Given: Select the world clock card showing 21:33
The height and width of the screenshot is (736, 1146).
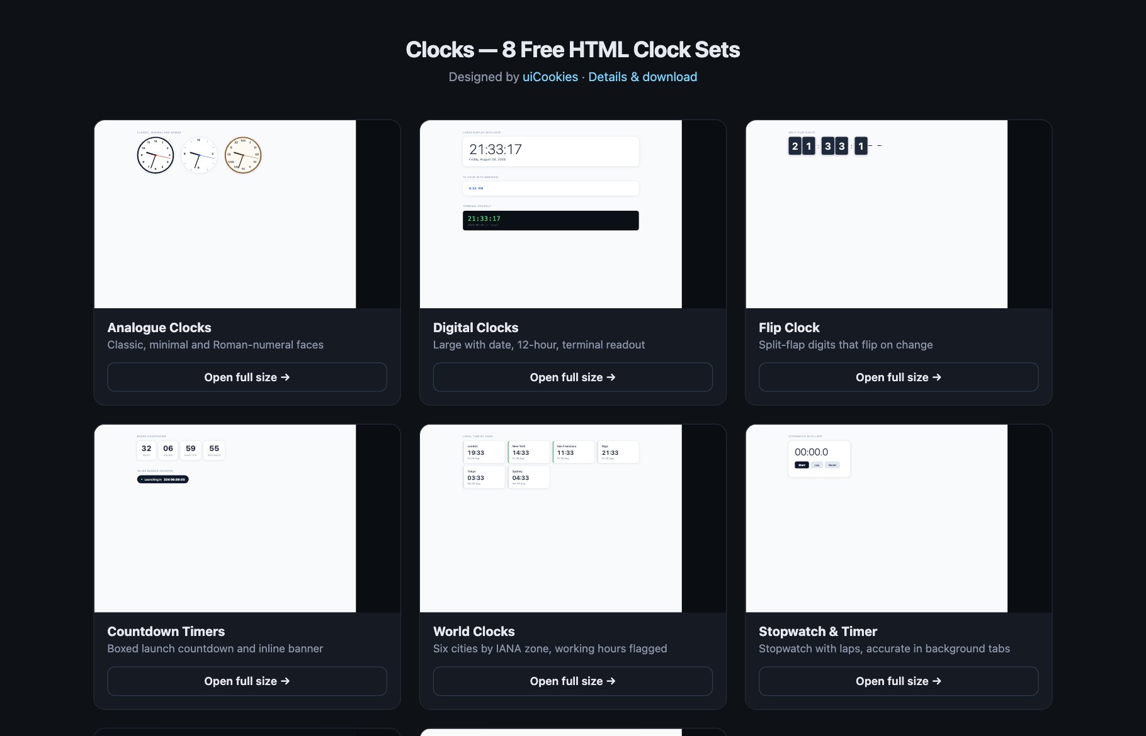Looking at the screenshot, I should [x=618, y=452].
